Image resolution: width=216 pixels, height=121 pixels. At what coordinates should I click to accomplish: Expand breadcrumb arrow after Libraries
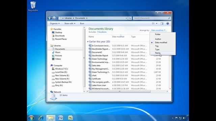coord(74,18)
